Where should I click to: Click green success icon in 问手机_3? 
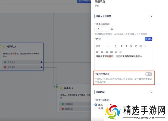click(x=5, y=62)
